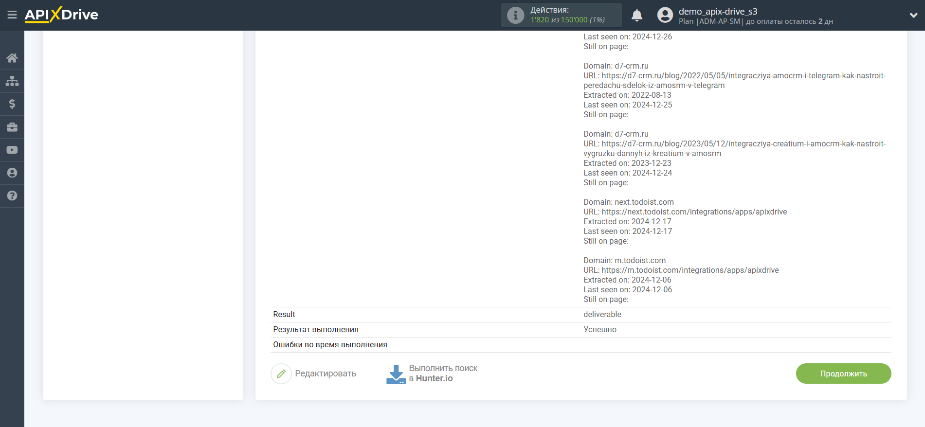
Task: Click 'Extracted on: 2022-08-13' text
Action: [628, 95]
